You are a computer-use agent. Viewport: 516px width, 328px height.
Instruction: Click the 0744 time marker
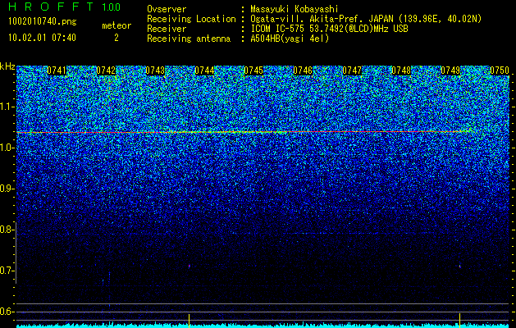tap(204, 71)
